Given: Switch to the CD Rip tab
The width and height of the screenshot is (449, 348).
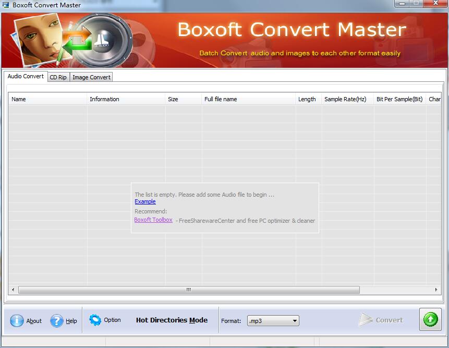Looking at the screenshot, I should pyautogui.click(x=58, y=77).
